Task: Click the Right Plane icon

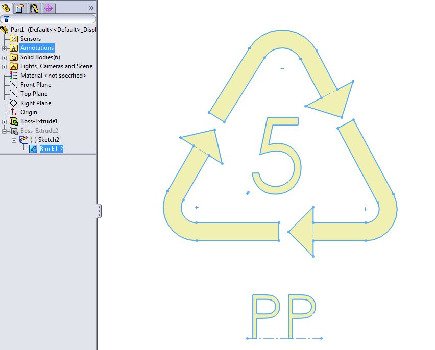Action: coord(14,103)
